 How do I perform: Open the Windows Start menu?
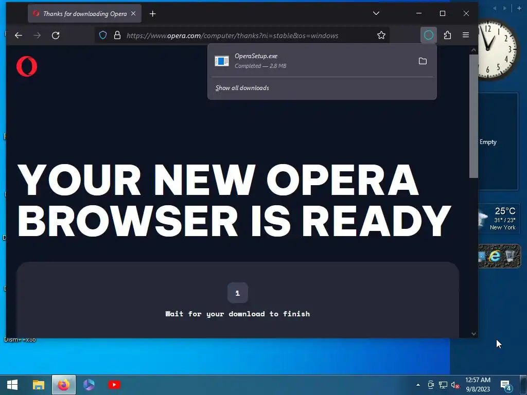click(12, 385)
